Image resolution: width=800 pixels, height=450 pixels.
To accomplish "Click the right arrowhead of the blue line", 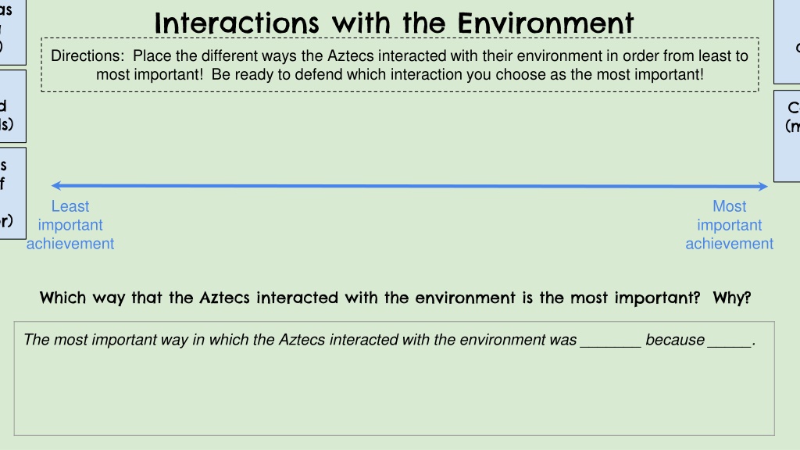I will [x=763, y=186].
